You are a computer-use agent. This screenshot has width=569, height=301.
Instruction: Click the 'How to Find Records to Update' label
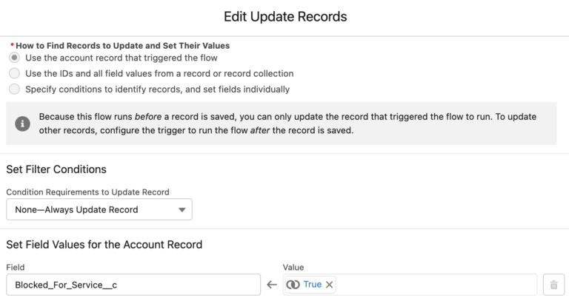pyautogui.click(x=123, y=46)
